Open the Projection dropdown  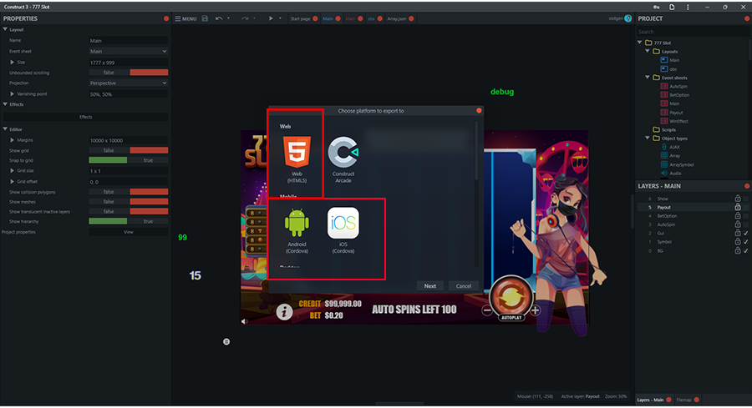point(128,83)
